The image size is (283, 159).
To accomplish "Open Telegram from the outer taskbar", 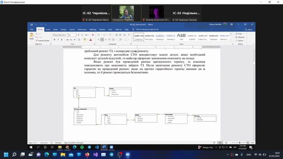I will pos(111,155).
